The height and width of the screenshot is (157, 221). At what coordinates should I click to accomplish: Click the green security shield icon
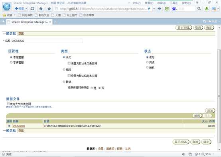167,9
